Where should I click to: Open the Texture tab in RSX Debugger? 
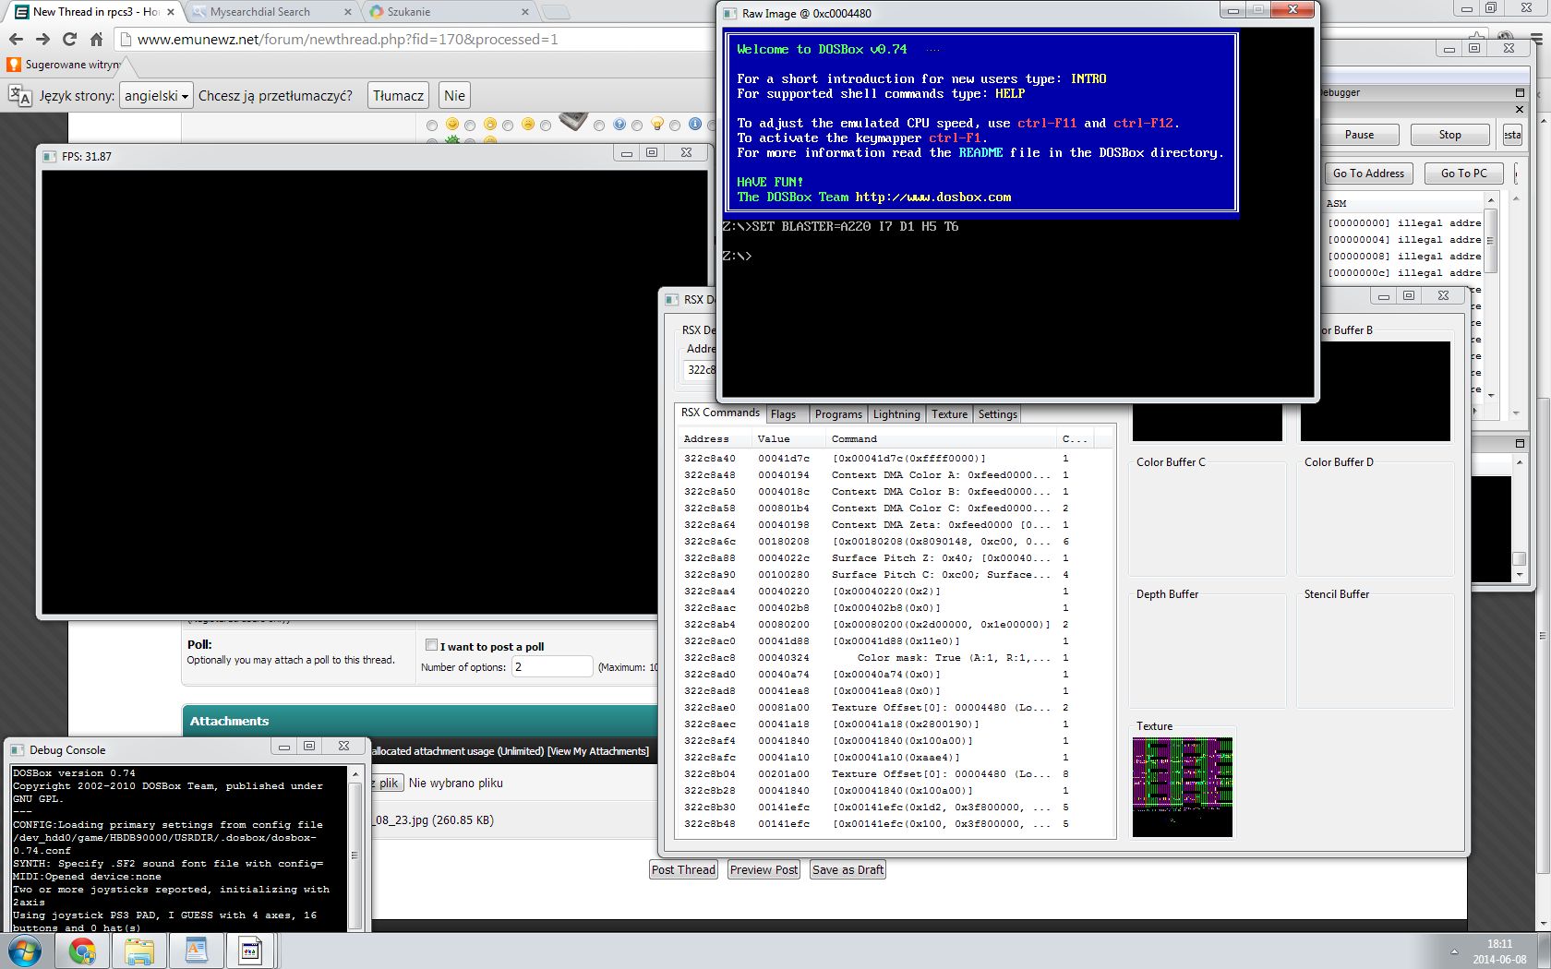pyautogui.click(x=949, y=414)
